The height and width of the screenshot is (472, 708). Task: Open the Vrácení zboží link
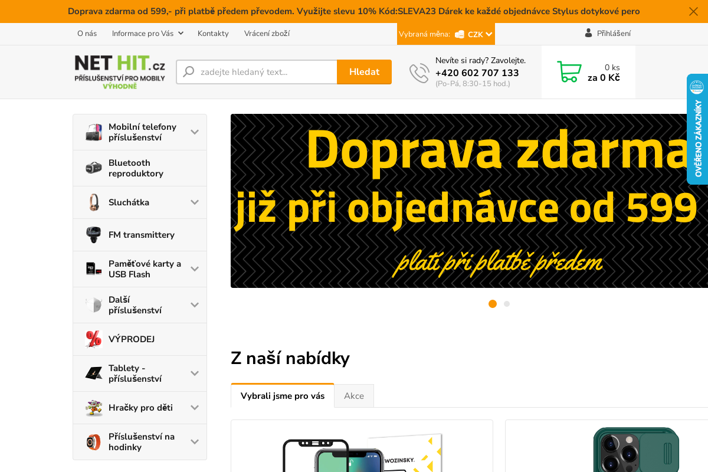point(267,34)
